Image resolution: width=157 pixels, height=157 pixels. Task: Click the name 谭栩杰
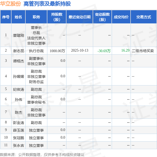click(x=19, y=61)
